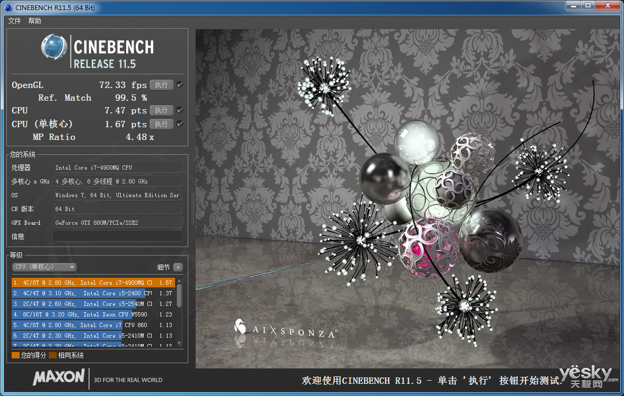
Task: Click the rendered spheres benchmark image
Action: coord(408,199)
